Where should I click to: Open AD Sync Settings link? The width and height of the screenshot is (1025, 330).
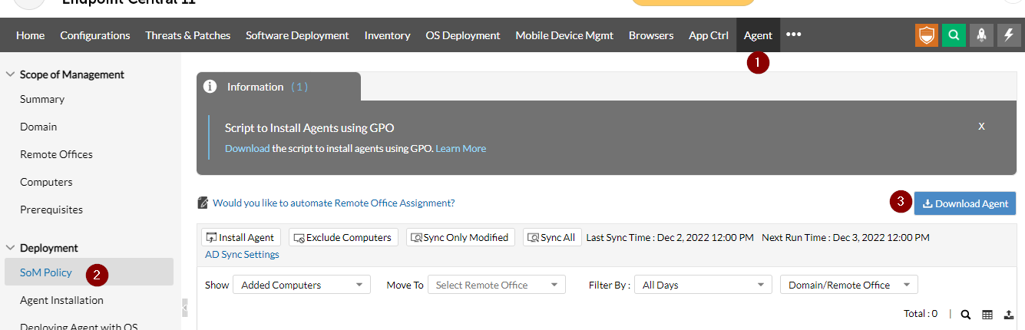pyautogui.click(x=242, y=254)
